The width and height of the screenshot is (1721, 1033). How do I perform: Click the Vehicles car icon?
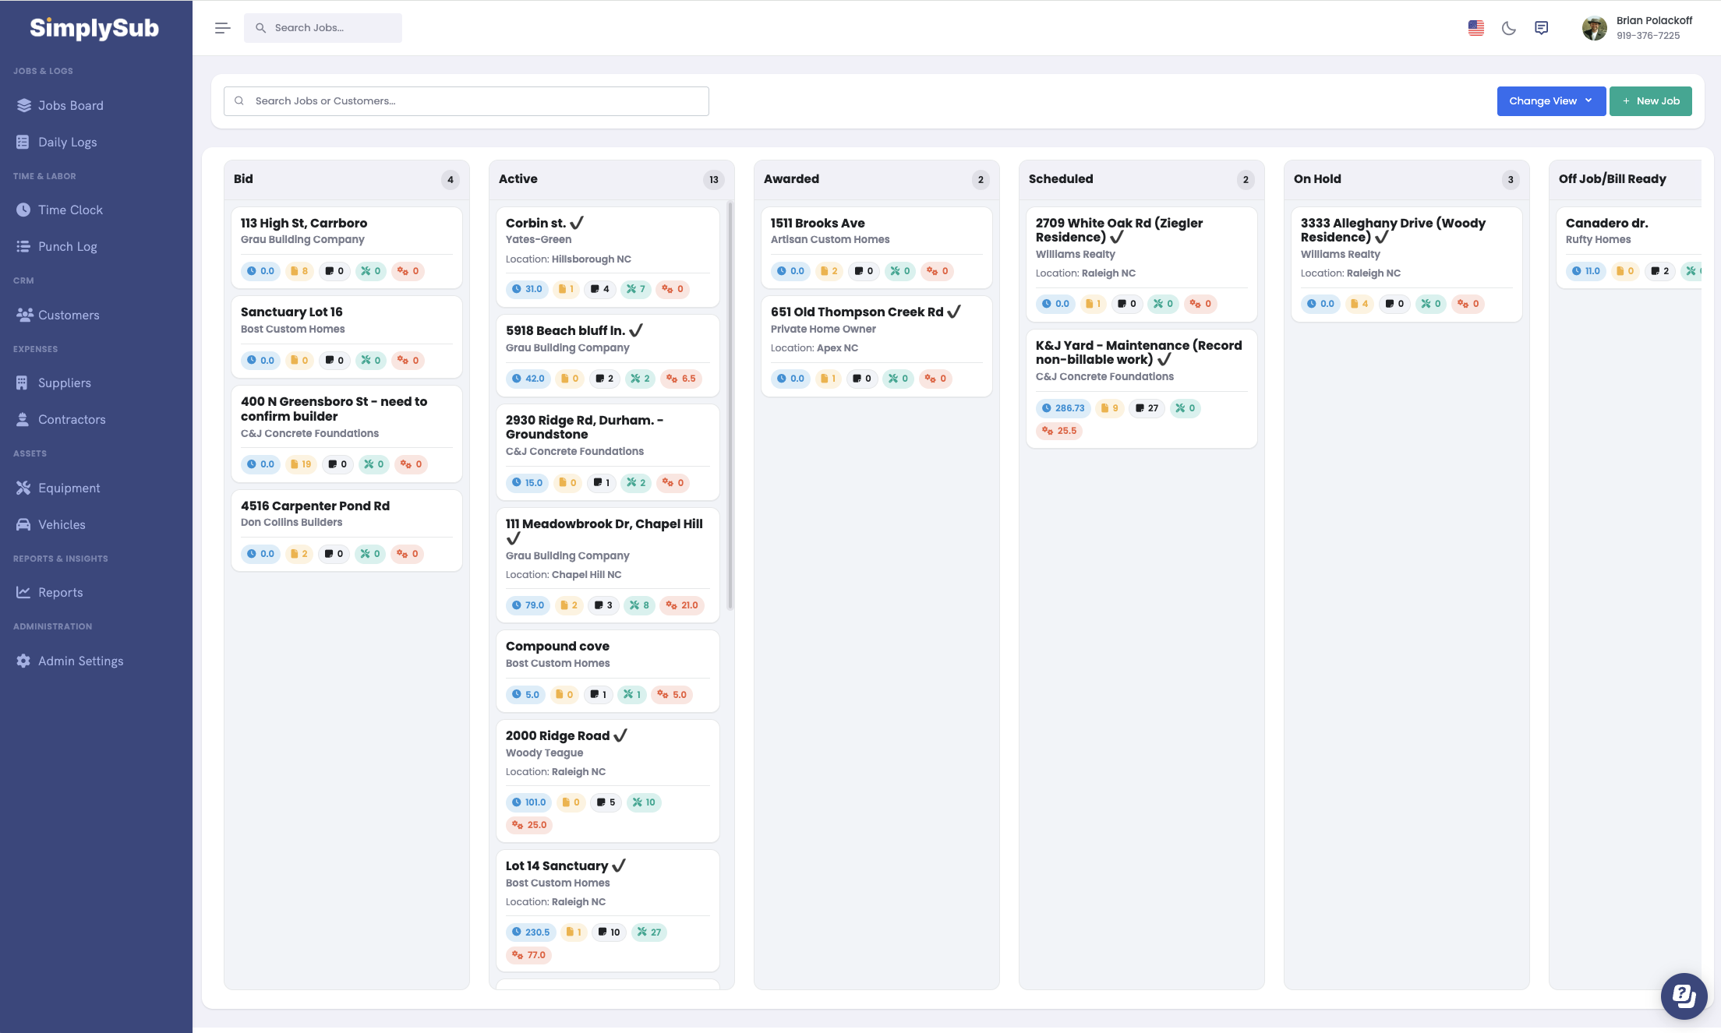point(23,524)
